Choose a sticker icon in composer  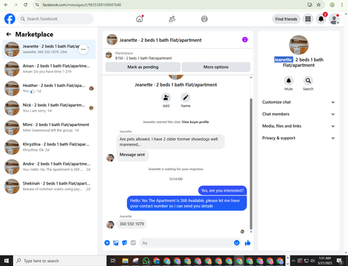125,243
